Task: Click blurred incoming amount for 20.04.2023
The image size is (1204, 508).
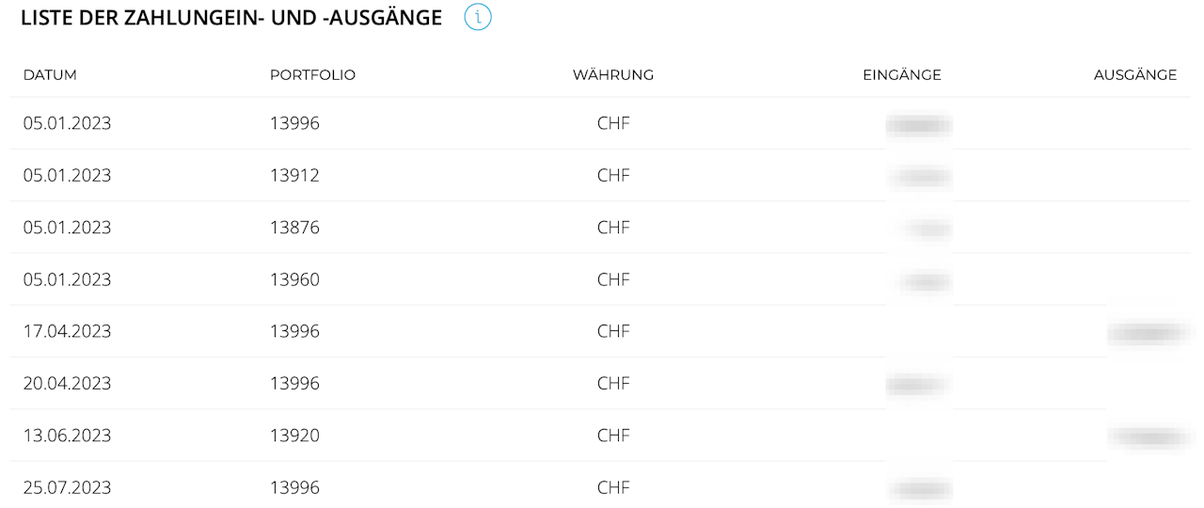Action: pos(917,384)
